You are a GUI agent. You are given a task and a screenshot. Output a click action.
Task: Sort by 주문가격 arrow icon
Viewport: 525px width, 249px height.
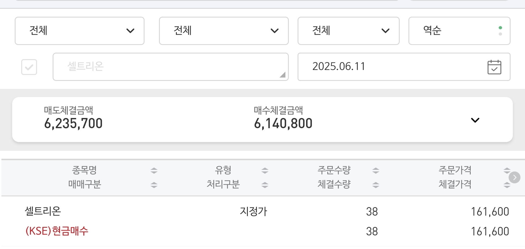point(507,170)
